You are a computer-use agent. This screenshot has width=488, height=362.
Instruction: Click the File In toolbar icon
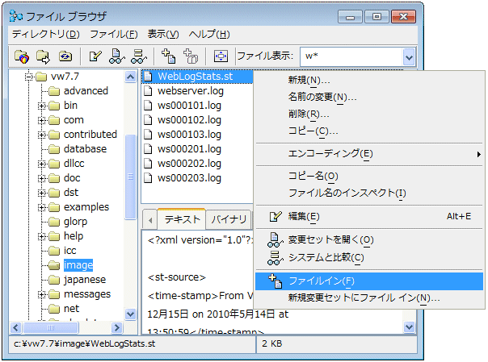169,56
